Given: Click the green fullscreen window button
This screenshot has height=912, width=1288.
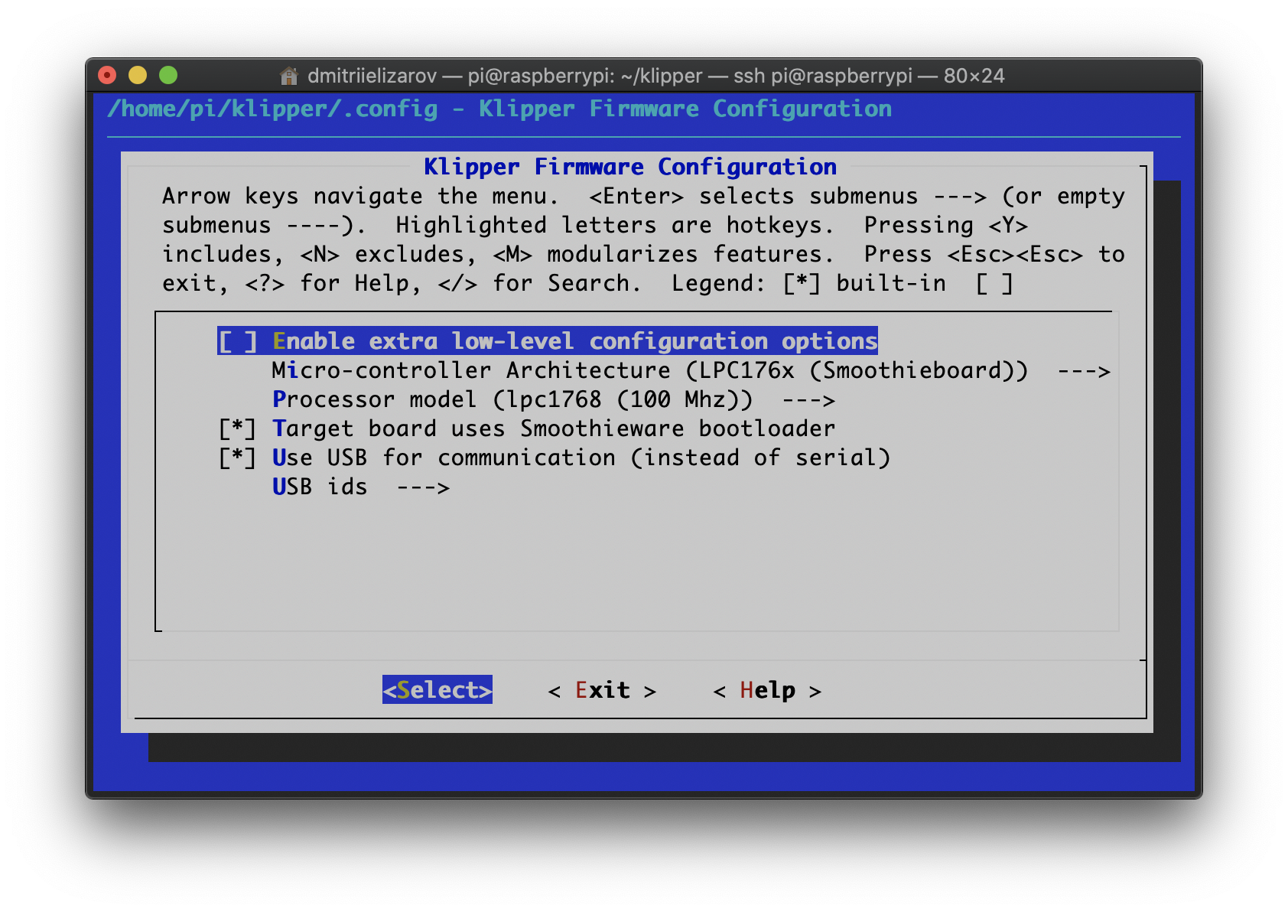Looking at the screenshot, I should (168, 75).
